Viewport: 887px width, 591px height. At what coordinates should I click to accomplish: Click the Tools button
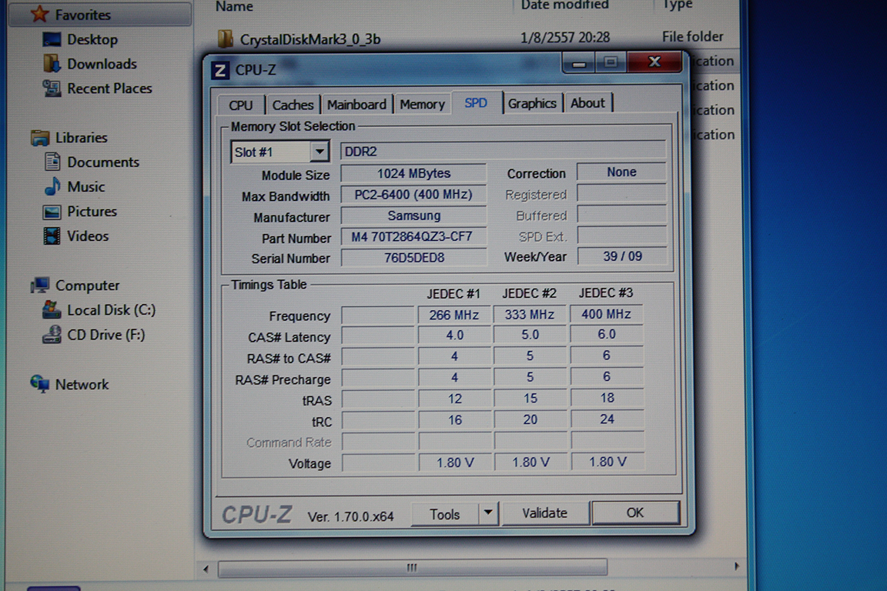coord(444,514)
